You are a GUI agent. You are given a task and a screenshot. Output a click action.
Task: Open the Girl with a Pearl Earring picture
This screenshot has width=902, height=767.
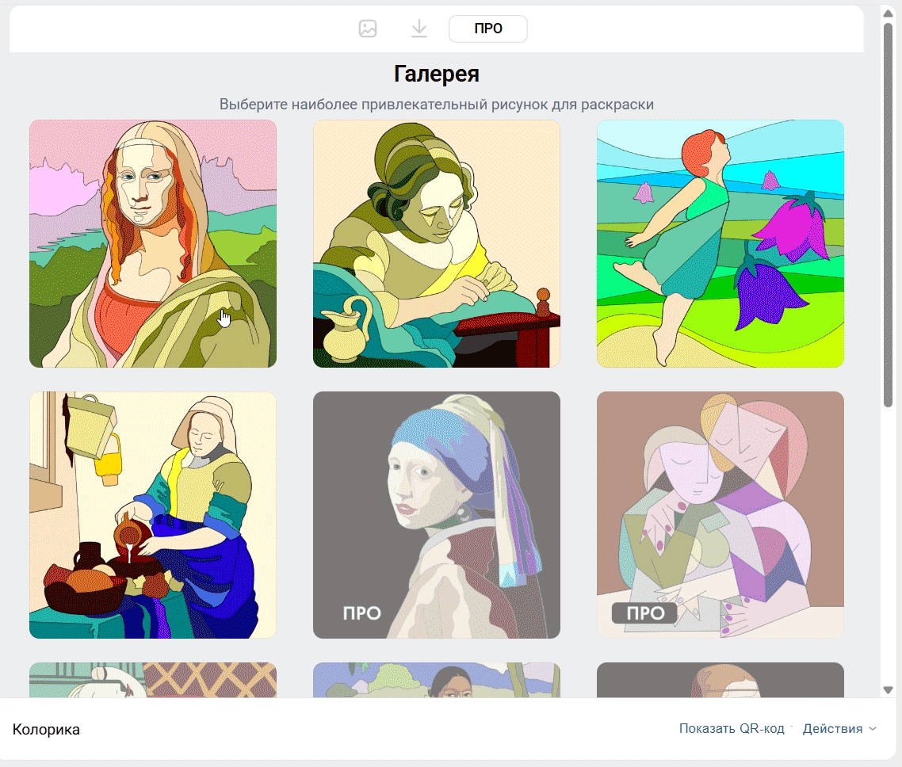click(437, 515)
